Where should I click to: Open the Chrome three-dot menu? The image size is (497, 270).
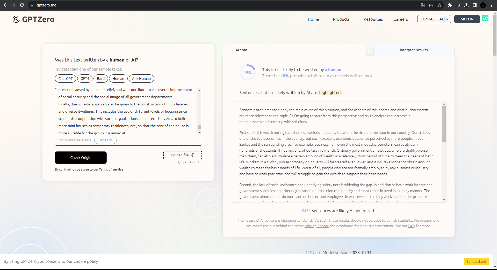(x=491, y=5)
